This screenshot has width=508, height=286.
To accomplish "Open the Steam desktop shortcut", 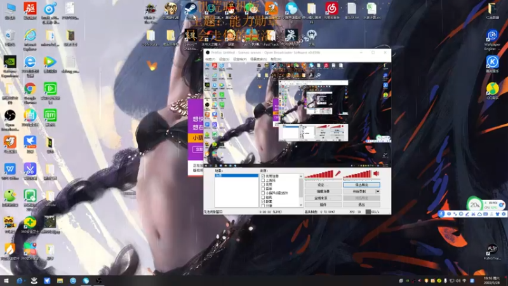I will coord(190,9).
